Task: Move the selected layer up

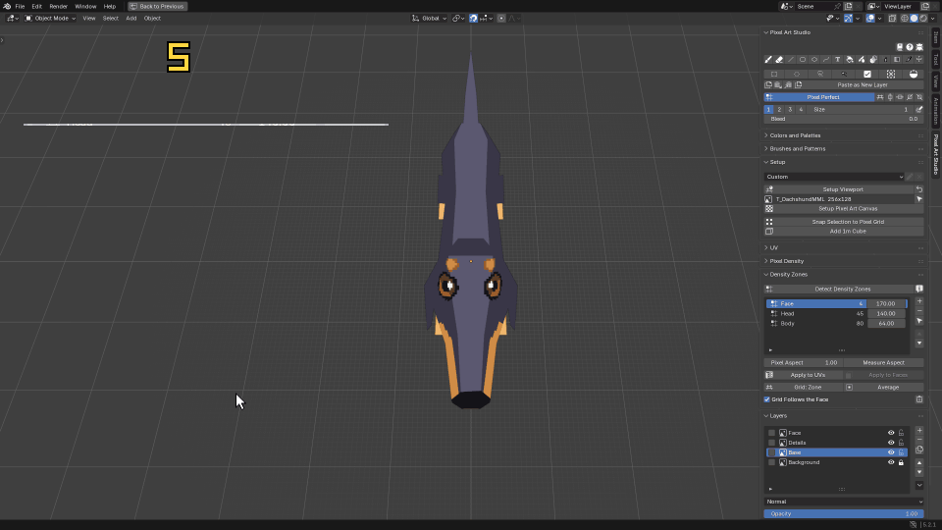Action: (919, 462)
